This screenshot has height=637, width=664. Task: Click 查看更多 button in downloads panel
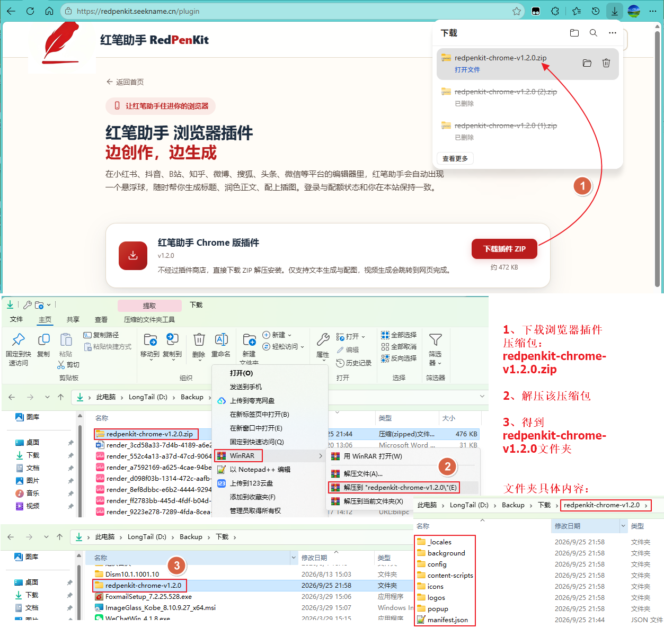455,158
